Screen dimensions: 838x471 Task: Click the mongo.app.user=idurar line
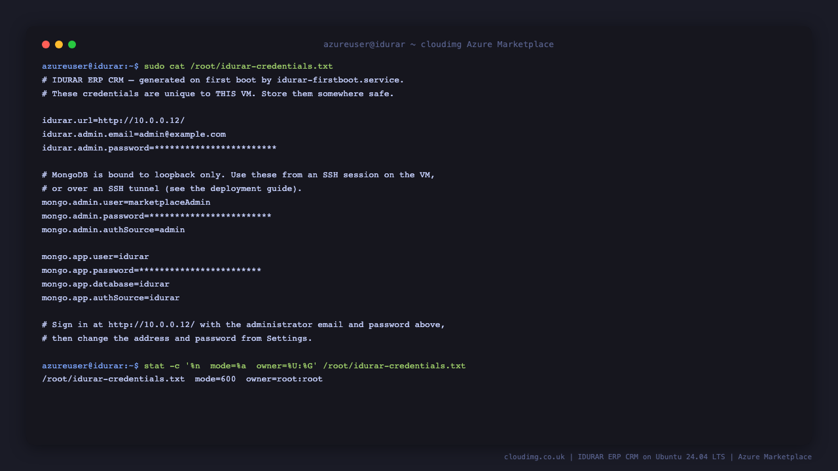point(96,256)
